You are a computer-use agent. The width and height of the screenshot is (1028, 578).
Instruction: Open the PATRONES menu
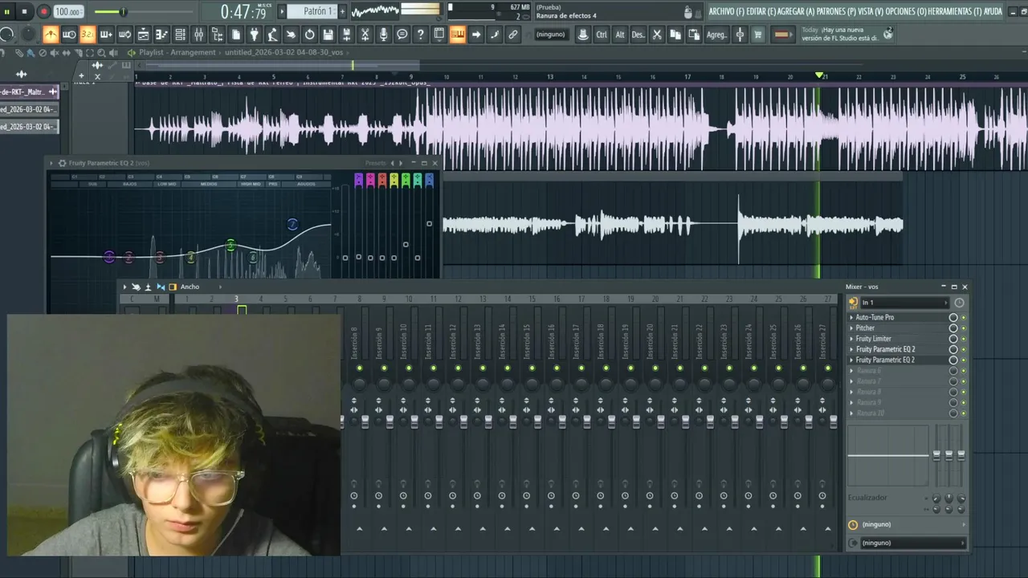coord(836,11)
